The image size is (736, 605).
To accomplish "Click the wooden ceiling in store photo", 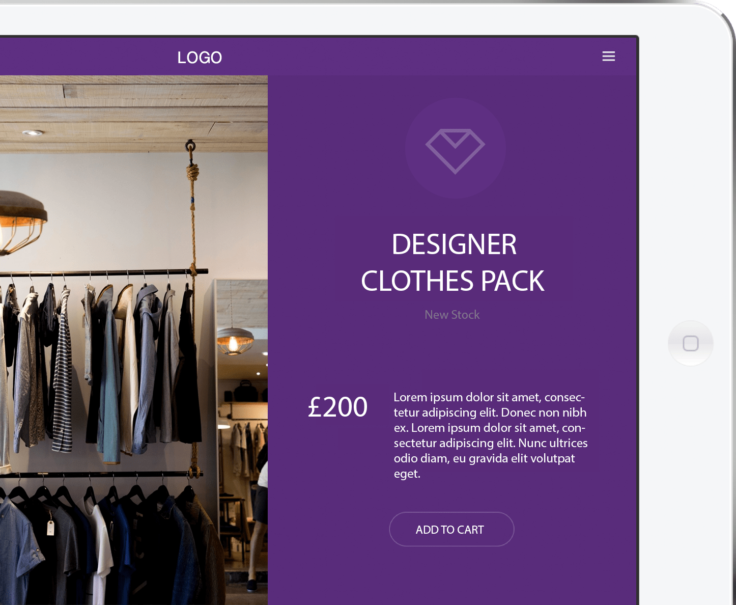I will [x=133, y=114].
